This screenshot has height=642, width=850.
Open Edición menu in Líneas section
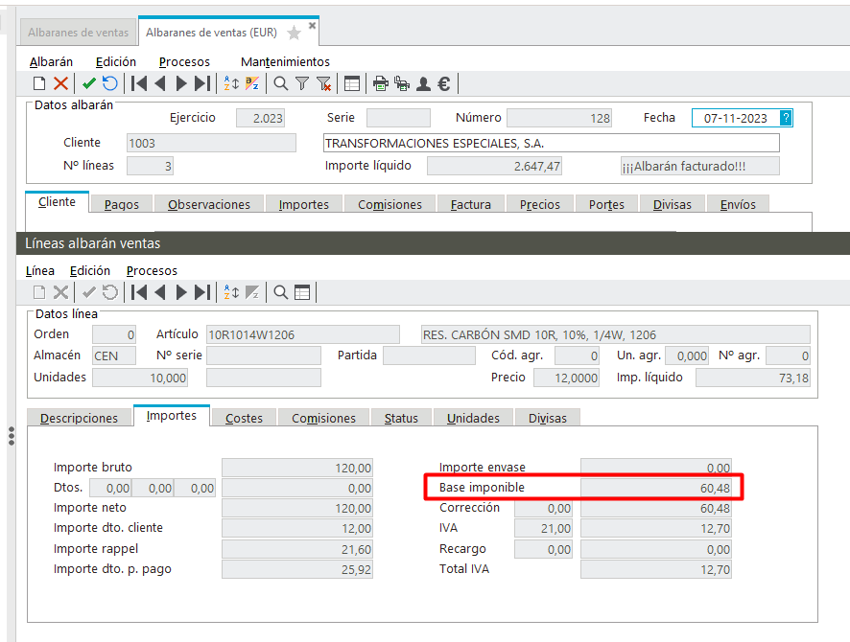90,270
